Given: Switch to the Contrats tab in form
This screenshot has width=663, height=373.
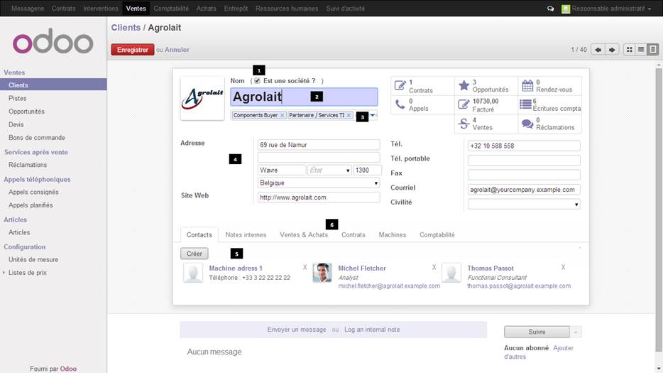Looking at the screenshot, I should [x=353, y=234].
